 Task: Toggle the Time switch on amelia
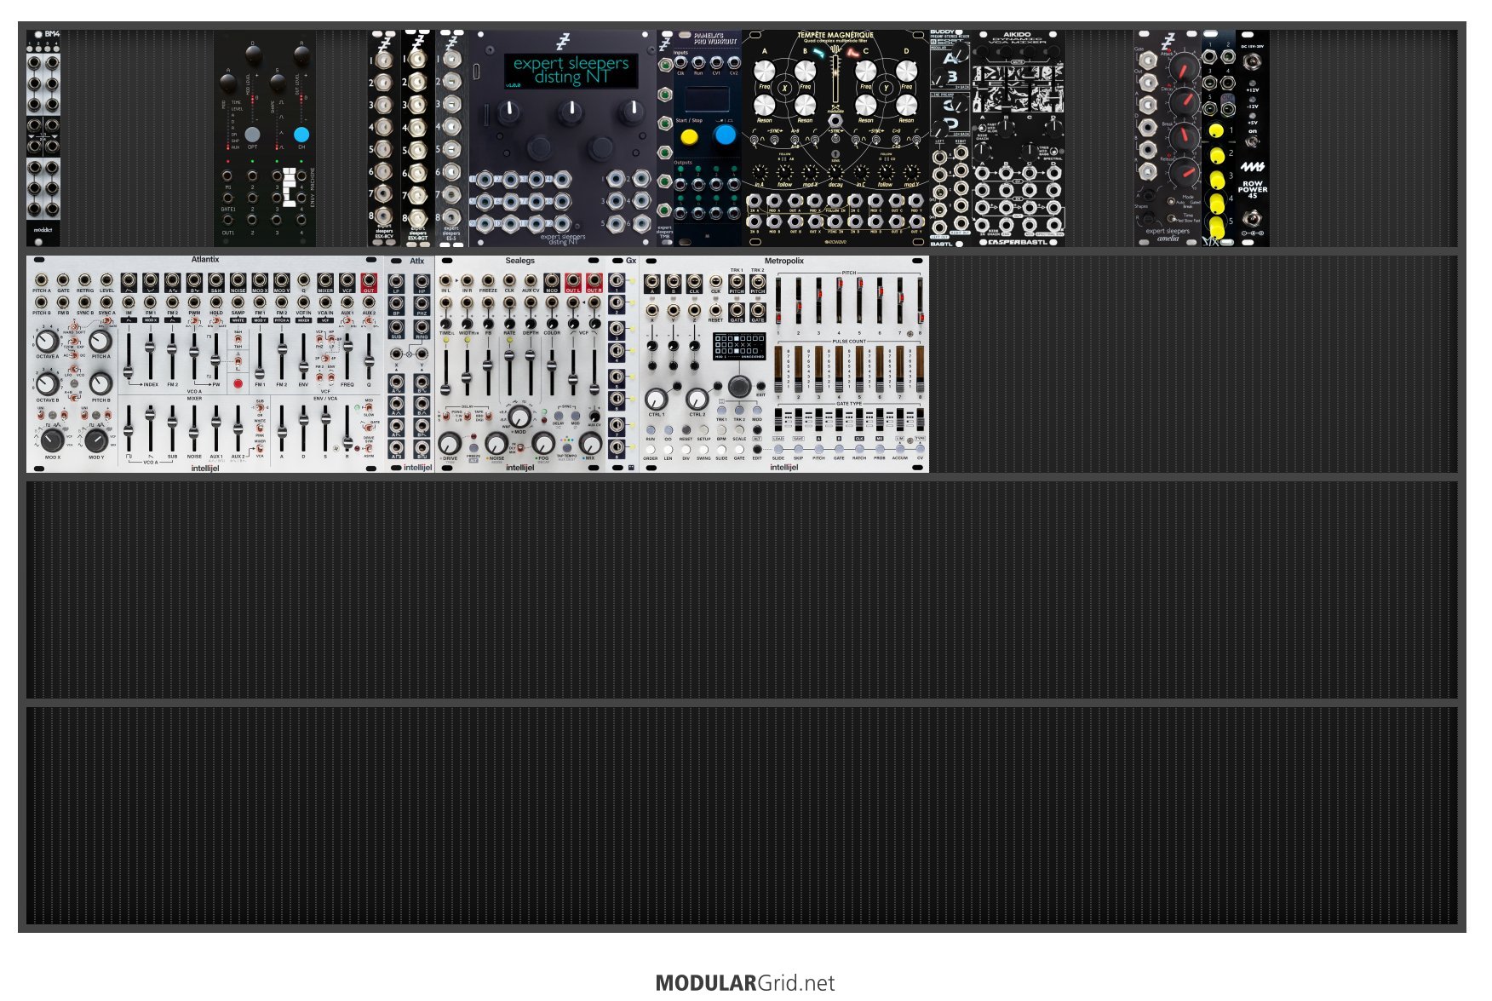(1171, 218)
